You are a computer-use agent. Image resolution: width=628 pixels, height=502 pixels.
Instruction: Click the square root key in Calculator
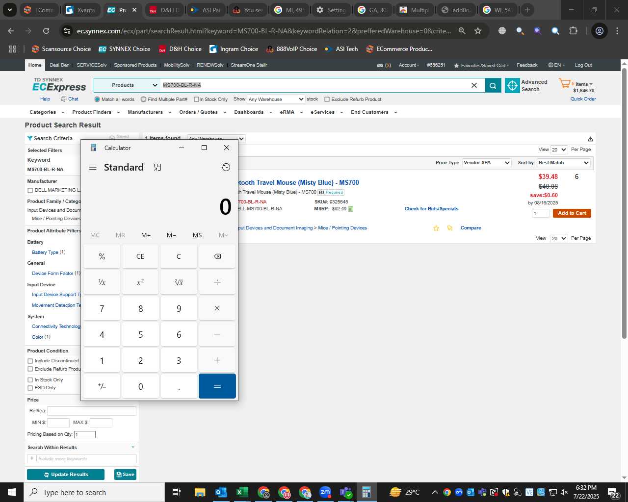pyautogui.click(x=179, y=282)
